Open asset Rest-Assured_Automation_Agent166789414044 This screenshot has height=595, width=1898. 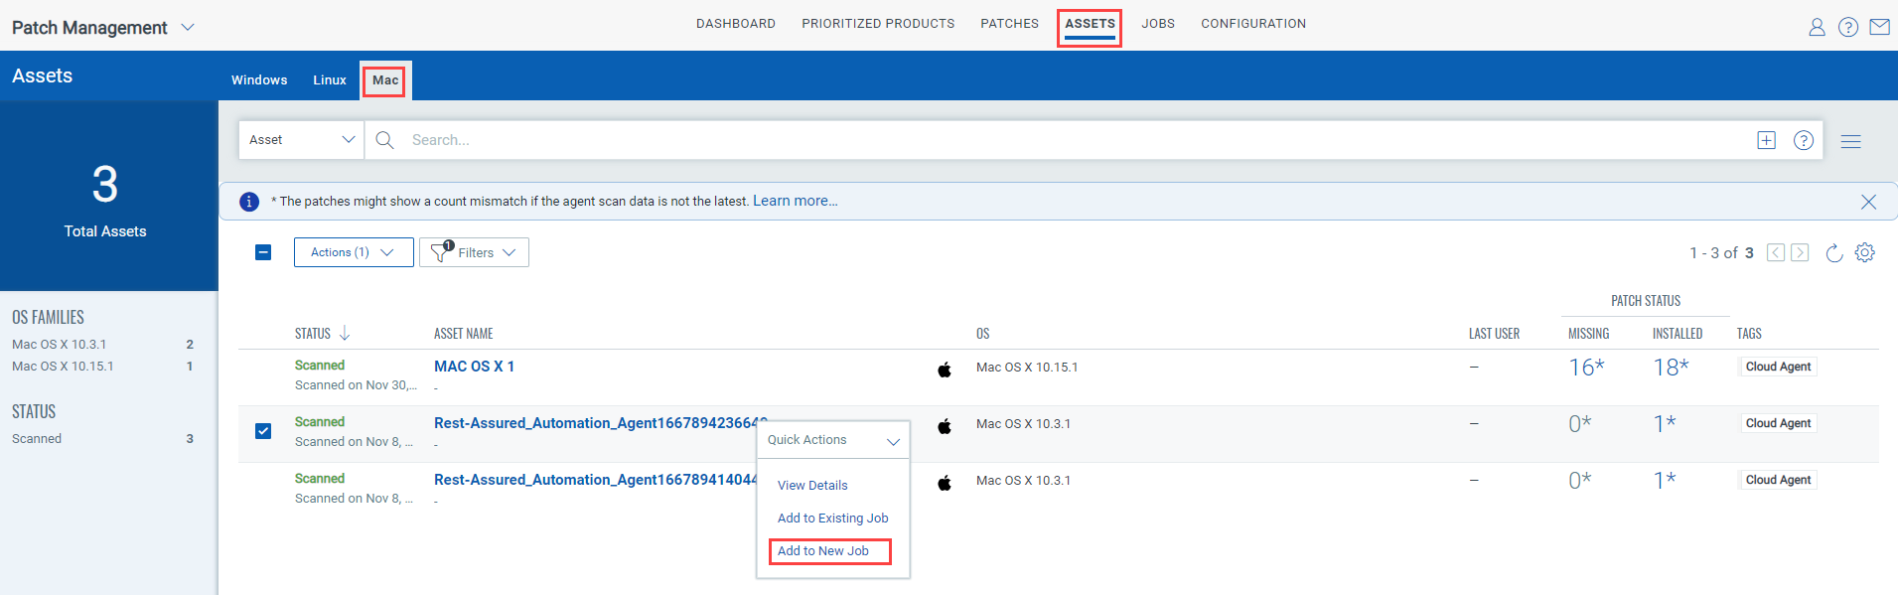(x=596, y=480)
